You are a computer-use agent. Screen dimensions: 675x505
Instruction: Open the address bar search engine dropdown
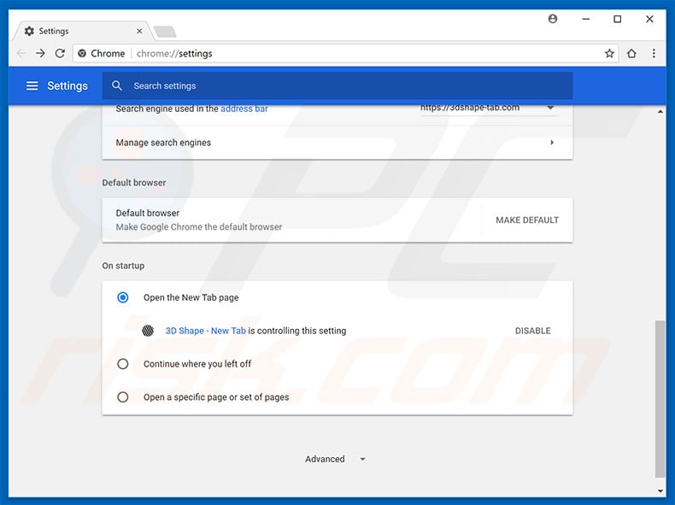(x=490, y=109)
